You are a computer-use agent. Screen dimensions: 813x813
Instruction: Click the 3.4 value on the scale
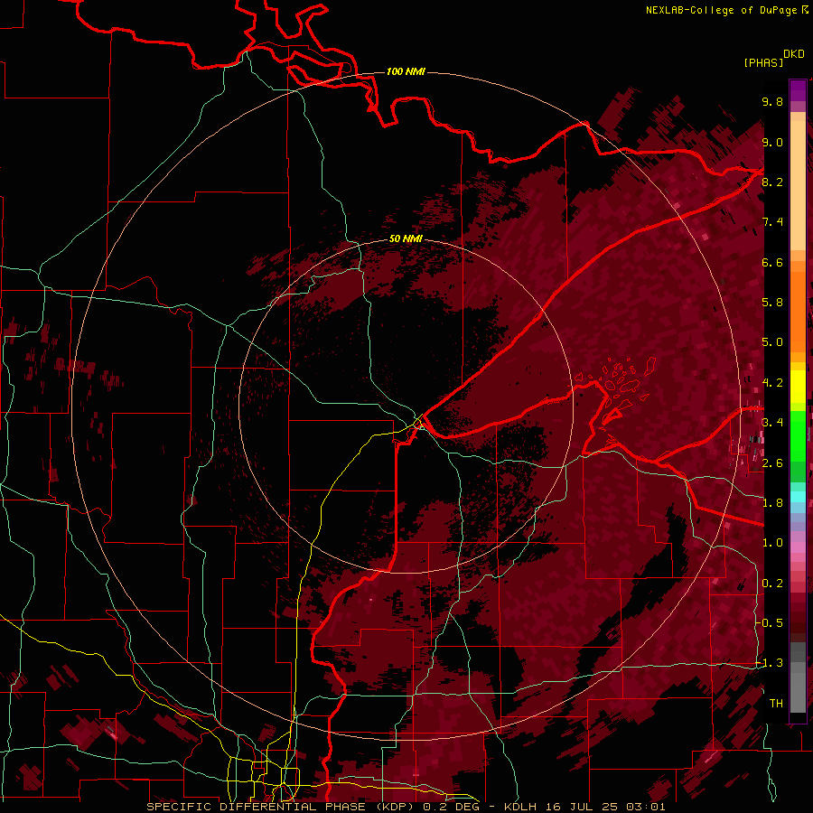(x=772, y=423)
